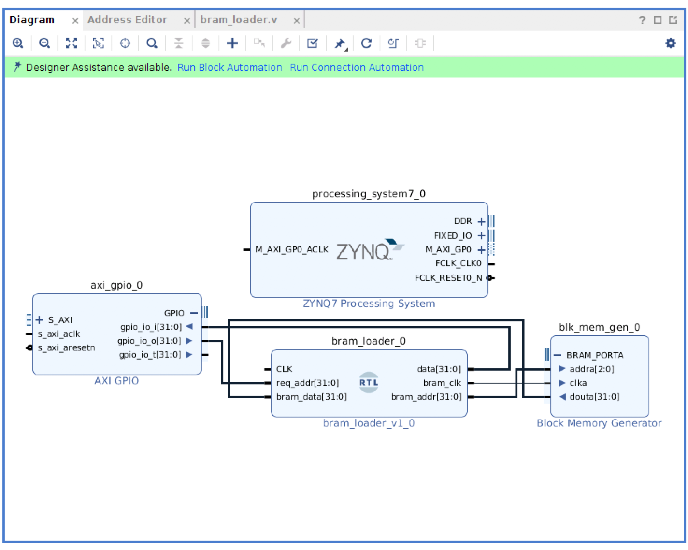The width and height of the screenshot is (688, 550).
Task: Expand the FIXED_IO interface plus
Action: tap(481, 235)
